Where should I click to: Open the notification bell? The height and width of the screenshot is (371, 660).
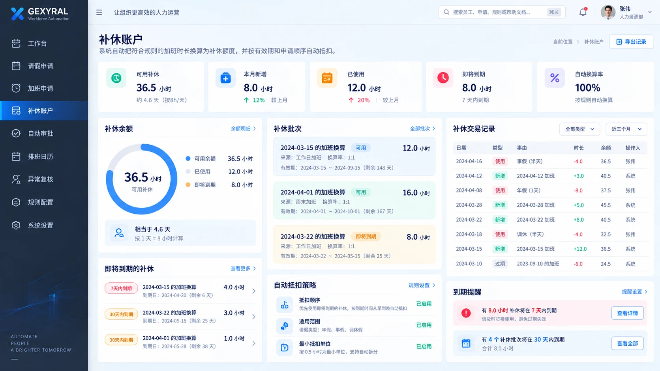point(583,12)
